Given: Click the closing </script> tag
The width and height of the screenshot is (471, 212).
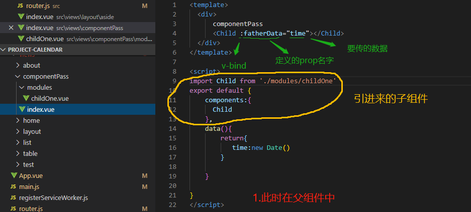Looking at the screenshot, I should [x=207, y=205].
